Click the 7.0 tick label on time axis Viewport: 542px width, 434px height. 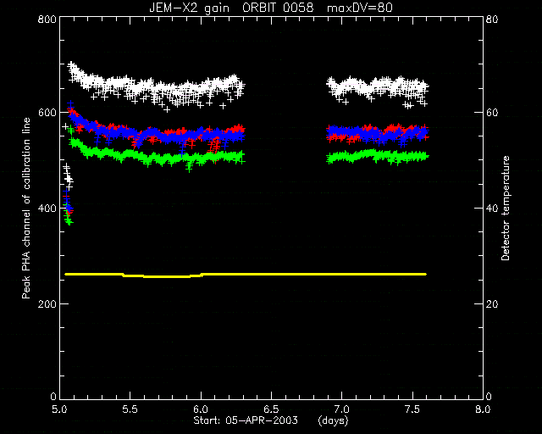click(x=342, y=409)
